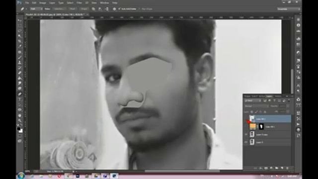Select the Crop tool
This screenshot has width=318, height=179.
pyautogui.click(x=20, y=41)
